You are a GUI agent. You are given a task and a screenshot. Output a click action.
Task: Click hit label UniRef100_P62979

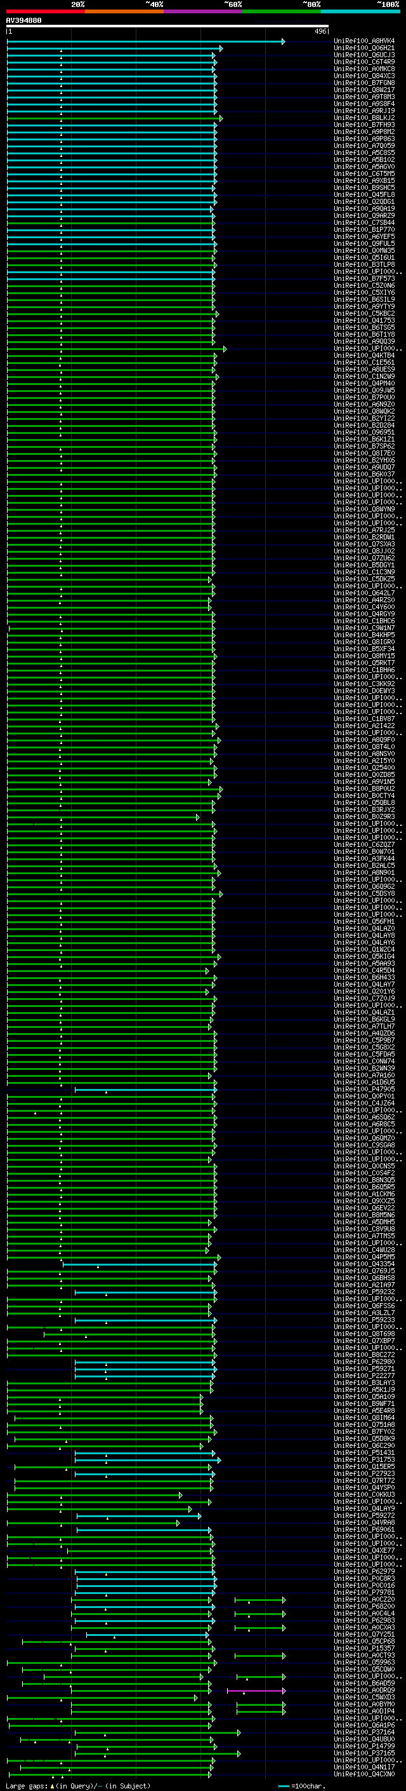(x=363, y=1571)
